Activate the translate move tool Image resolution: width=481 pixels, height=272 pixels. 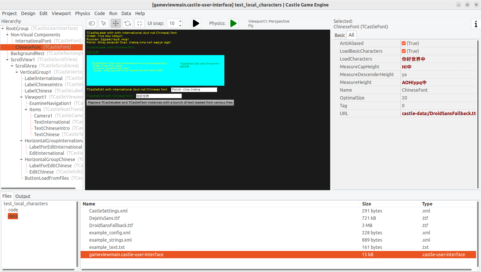click(116, 23)
